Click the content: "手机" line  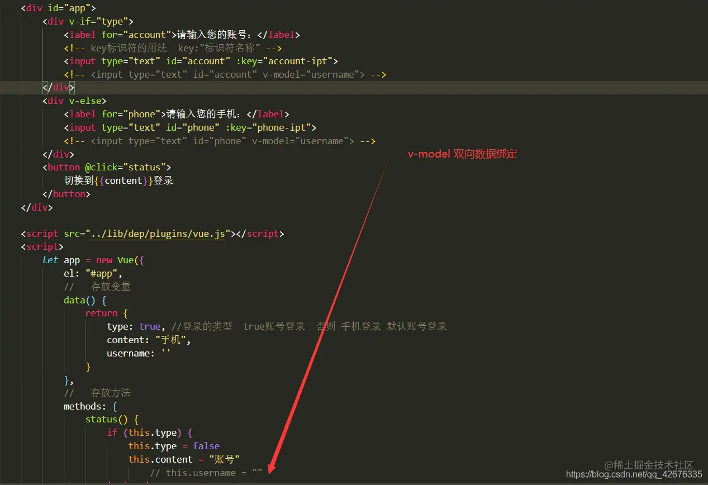[149, 340]
